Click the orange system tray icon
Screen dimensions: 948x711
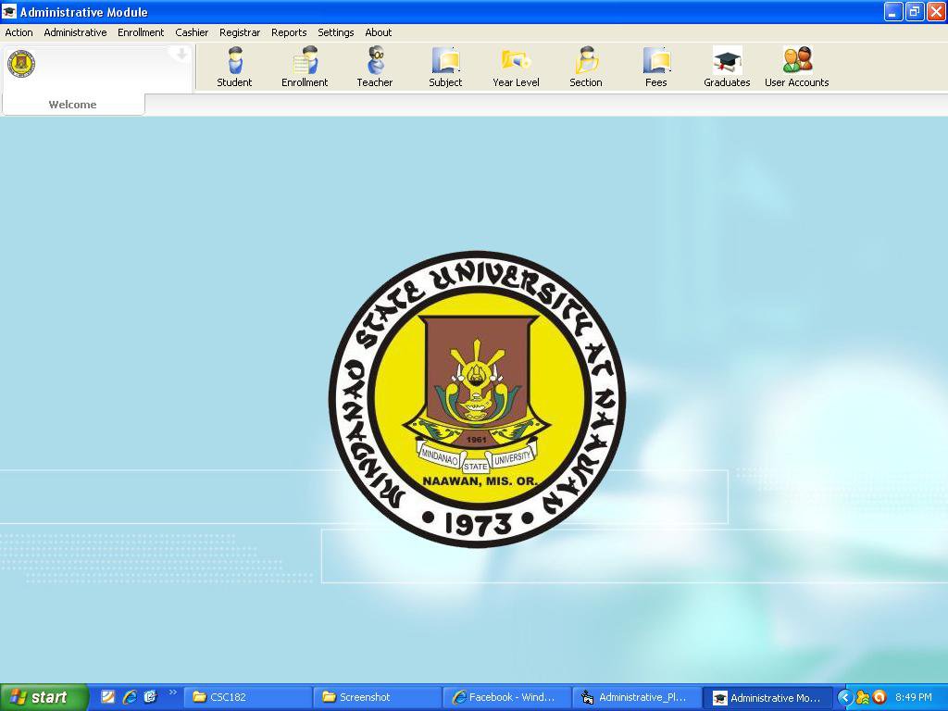(879, 698)
